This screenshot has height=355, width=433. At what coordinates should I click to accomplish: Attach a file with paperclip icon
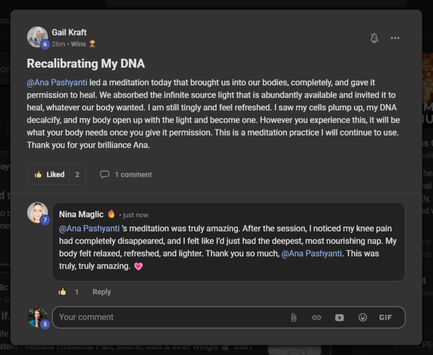click(294, 317)
